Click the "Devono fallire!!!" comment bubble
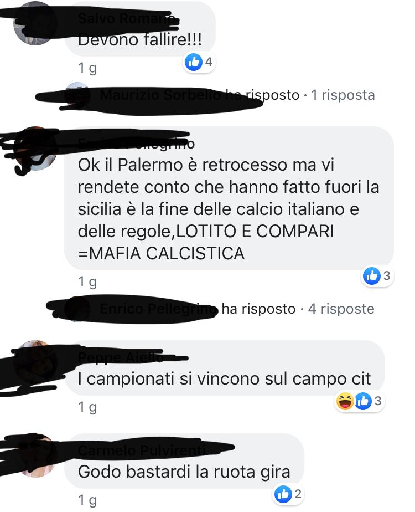 tap(140, 29)
